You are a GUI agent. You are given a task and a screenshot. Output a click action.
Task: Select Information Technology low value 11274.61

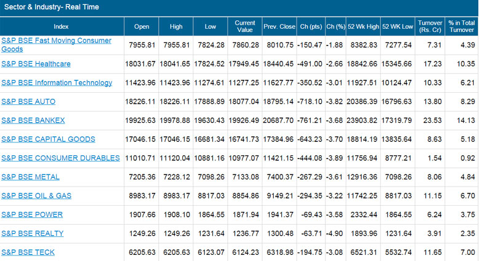[209, 83]
